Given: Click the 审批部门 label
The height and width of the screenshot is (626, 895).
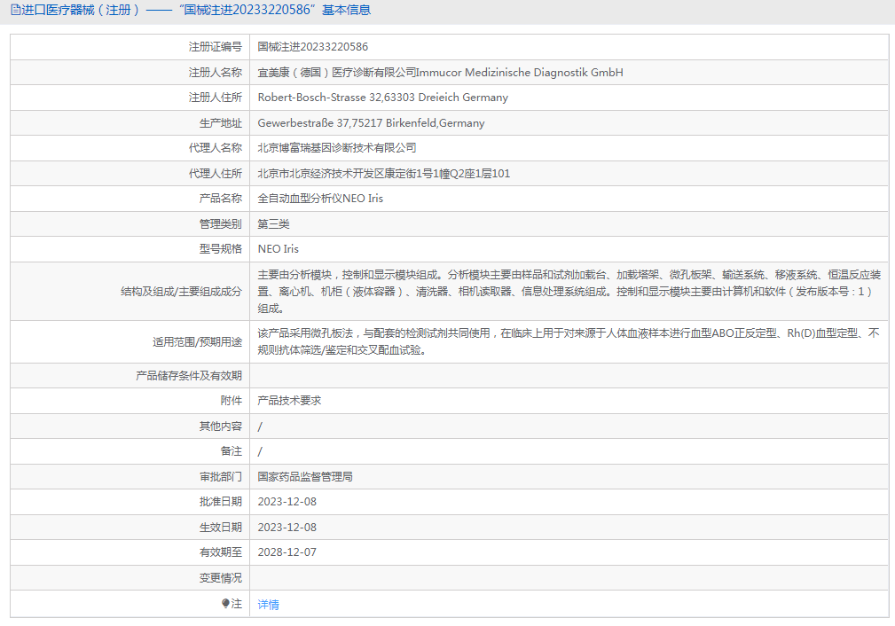Looking at the screenshot, I should 220,476.
